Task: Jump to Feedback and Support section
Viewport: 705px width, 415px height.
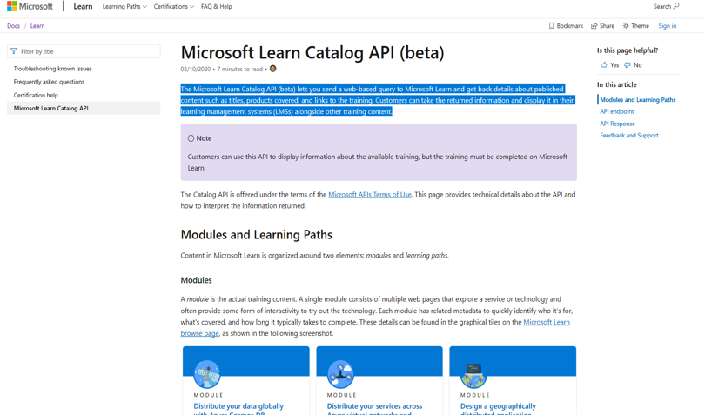Action: pos(629,136)
